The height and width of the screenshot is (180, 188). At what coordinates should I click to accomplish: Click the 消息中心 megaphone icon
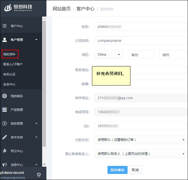tap(5, 165)
